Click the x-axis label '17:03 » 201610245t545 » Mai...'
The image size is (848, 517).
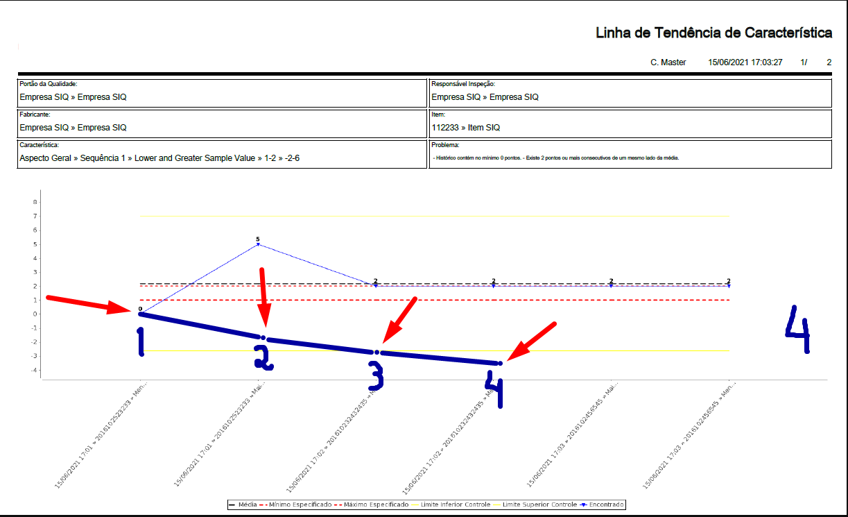click(572, 434)
